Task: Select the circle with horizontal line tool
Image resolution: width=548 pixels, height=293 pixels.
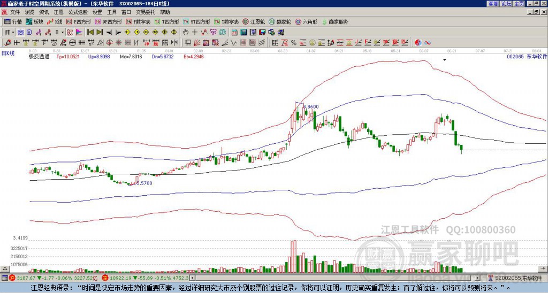Action: 72,43
